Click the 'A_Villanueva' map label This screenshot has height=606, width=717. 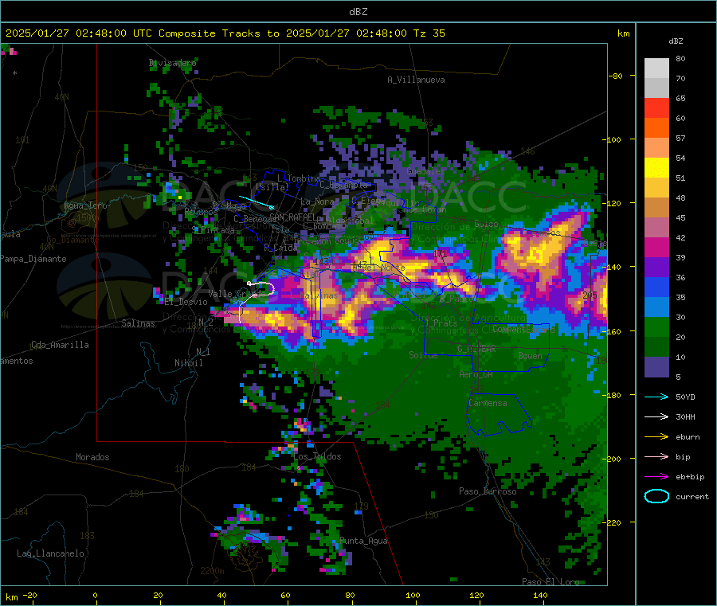click(x=416, y=80)
